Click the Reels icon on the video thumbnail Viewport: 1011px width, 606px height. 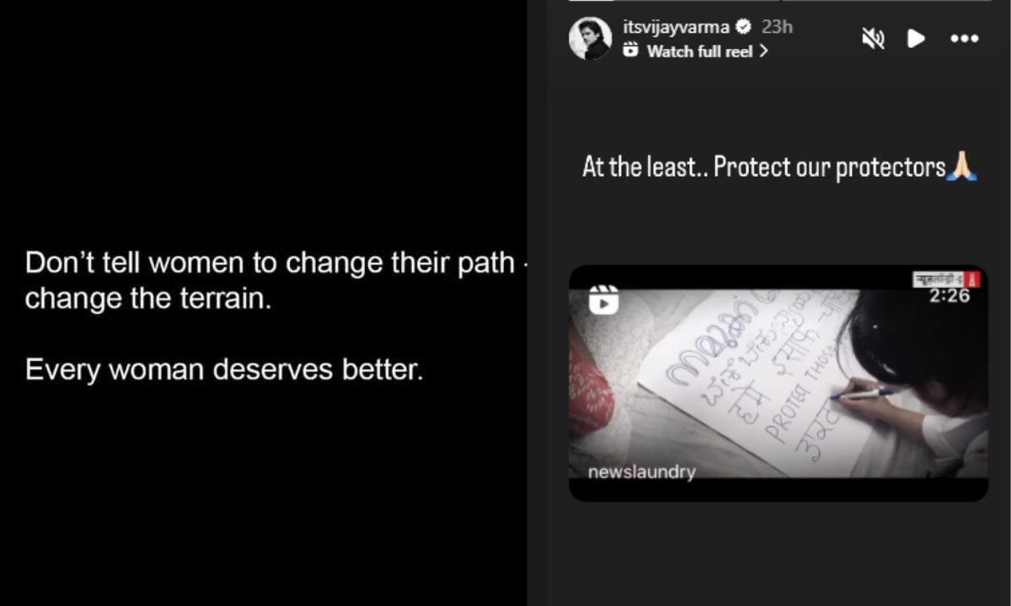(603, 300)
